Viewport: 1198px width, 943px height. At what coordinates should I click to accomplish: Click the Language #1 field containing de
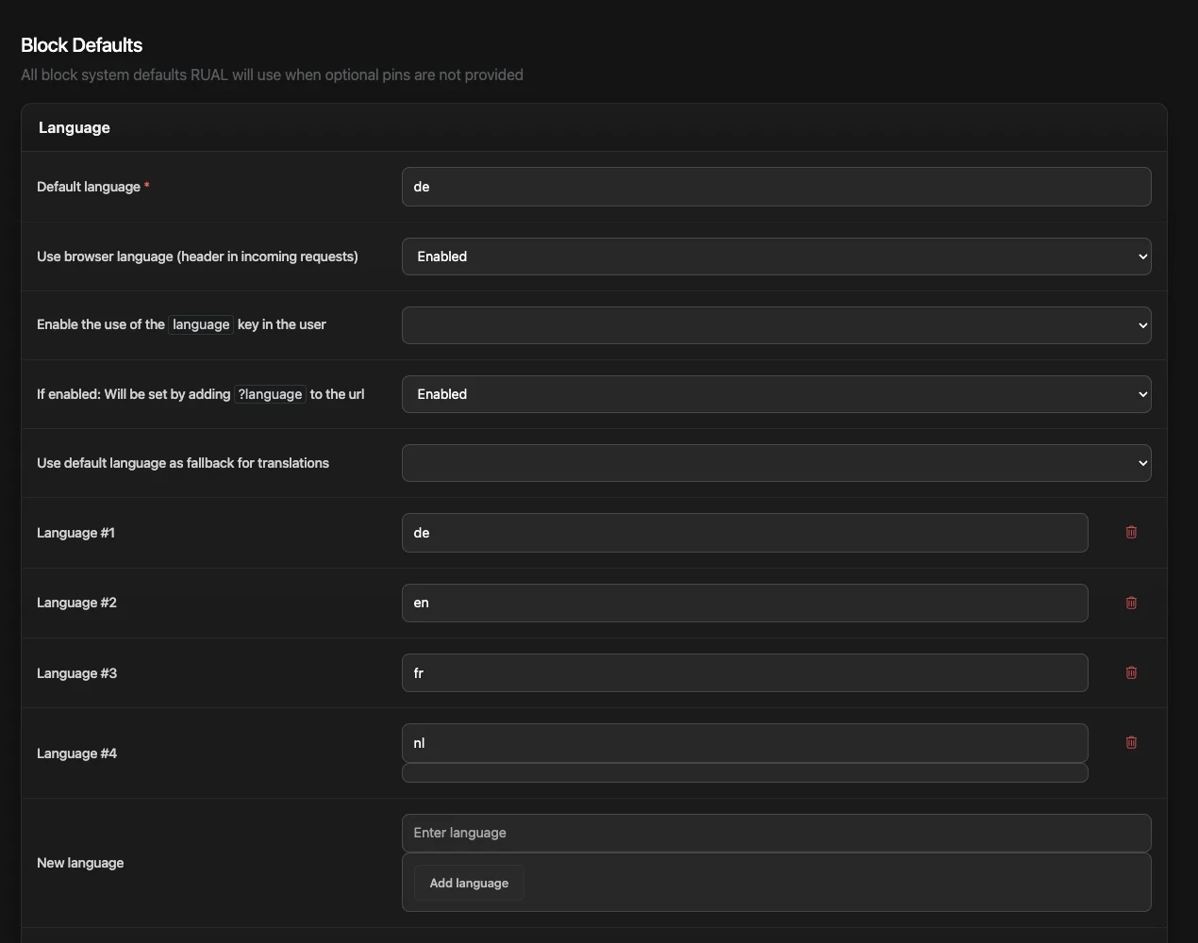click(x=744, y=533)
